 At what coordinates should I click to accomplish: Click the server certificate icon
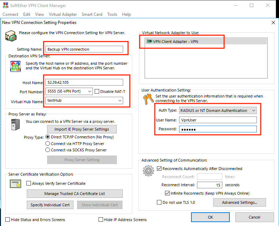15,184
